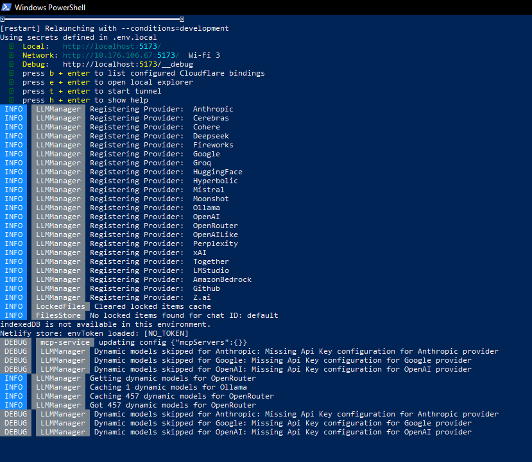Select the 'Ollama' registering provider name

pyautogui.click(x=206, y=208)
